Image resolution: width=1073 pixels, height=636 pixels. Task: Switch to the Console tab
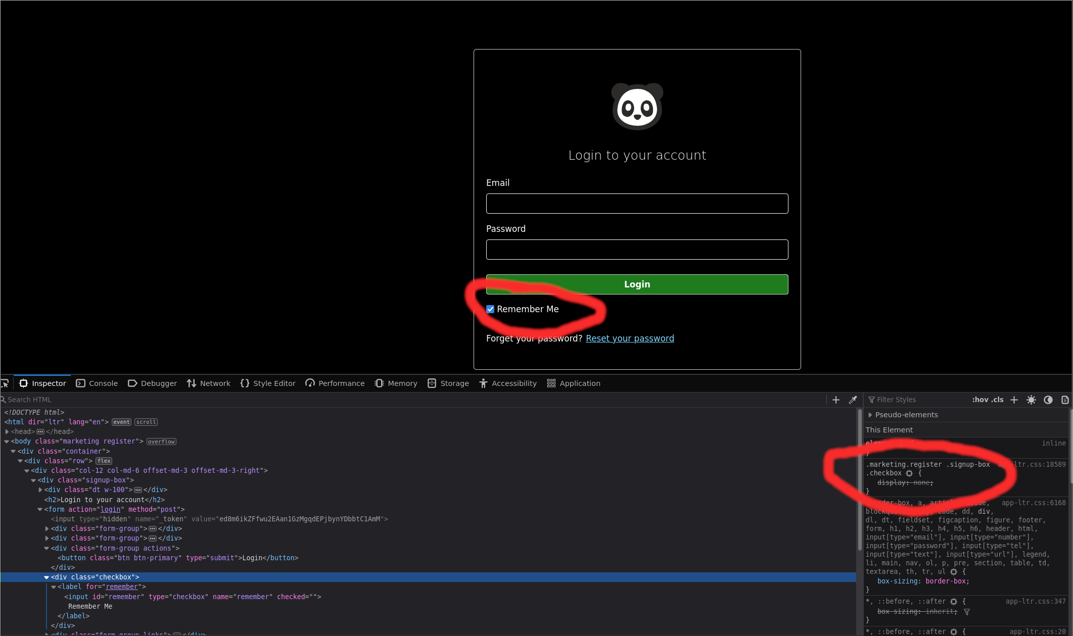[x=97, y=383]
